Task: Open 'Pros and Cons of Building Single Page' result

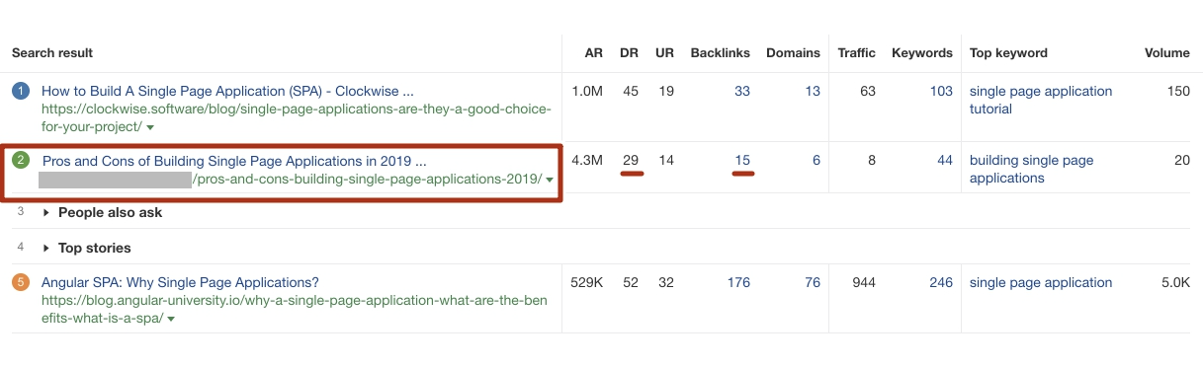Action: tap(234, 161)
